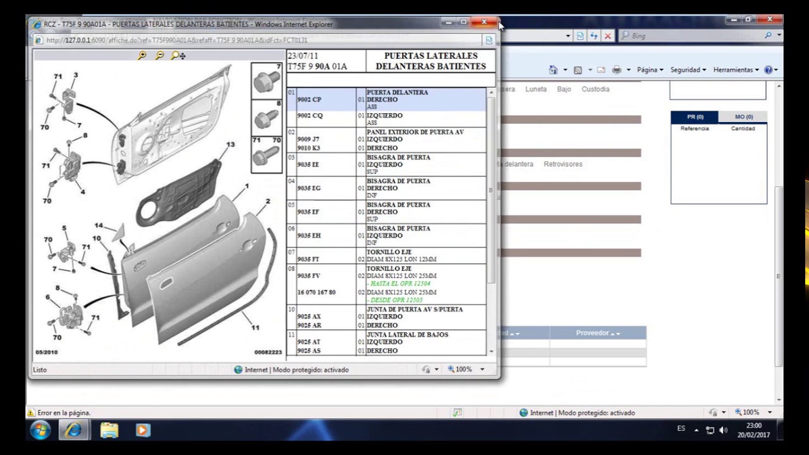
Task: Show hidden tray icons arrow
Action: (x=696, y=430)
